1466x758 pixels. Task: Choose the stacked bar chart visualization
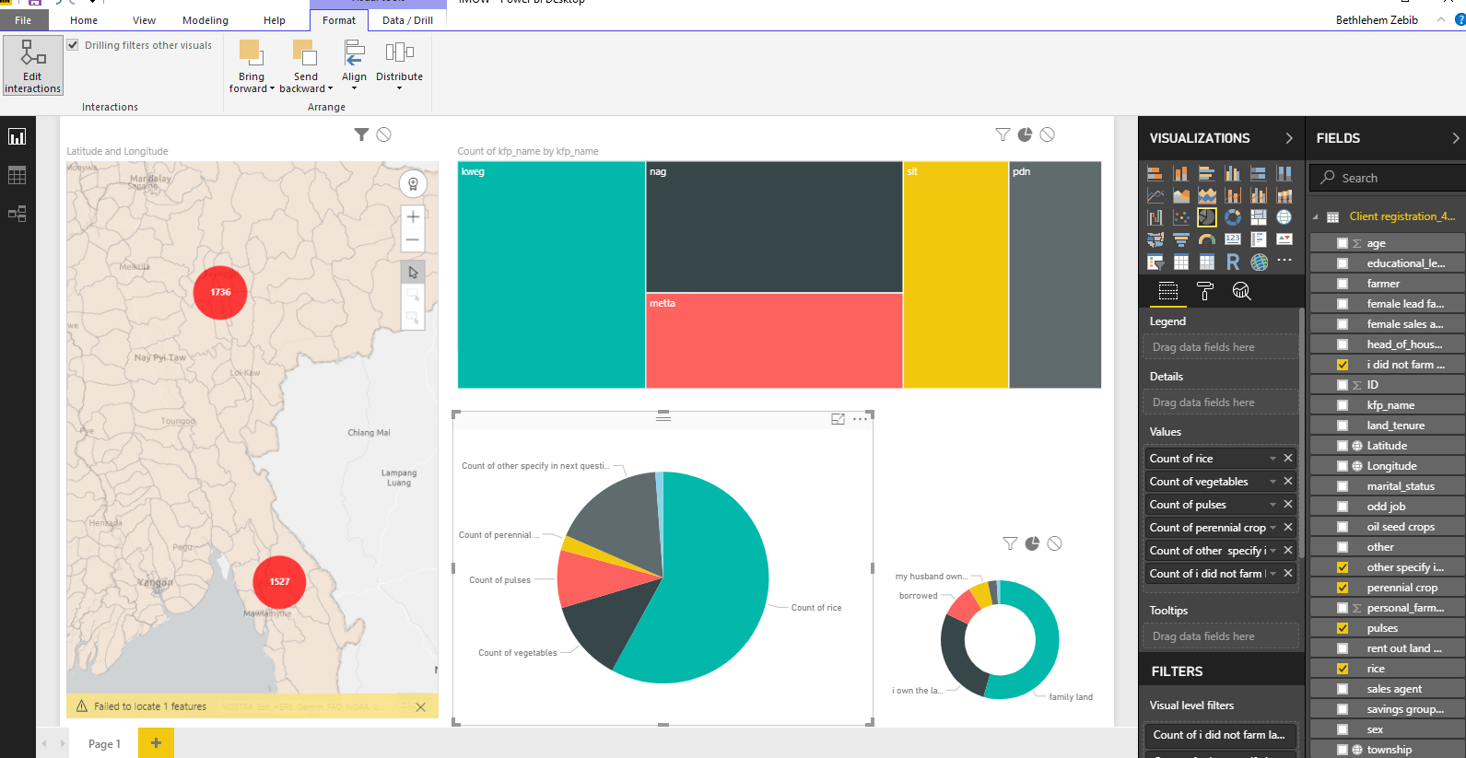pyautogui.click(x=1155, y=173)
